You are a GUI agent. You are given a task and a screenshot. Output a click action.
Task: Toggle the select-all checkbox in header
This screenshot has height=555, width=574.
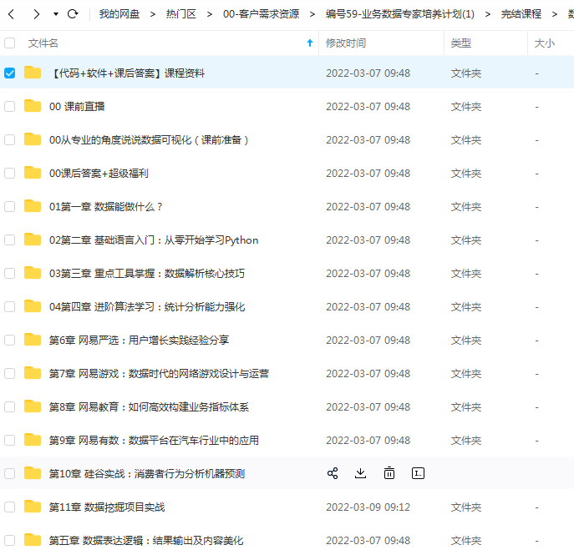[x=9, y=43]
